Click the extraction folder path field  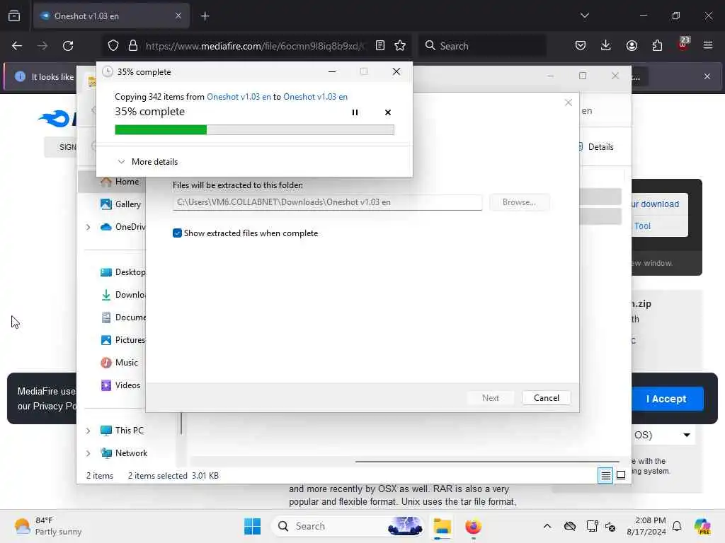pos(327,202)
